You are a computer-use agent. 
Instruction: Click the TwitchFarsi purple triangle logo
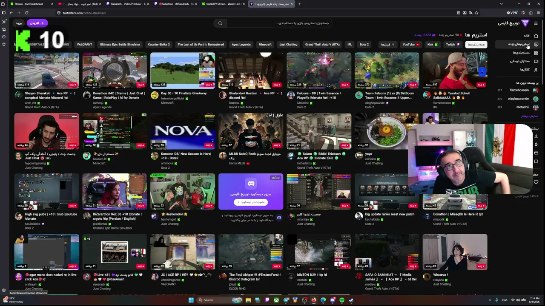(x=525, y=23)
